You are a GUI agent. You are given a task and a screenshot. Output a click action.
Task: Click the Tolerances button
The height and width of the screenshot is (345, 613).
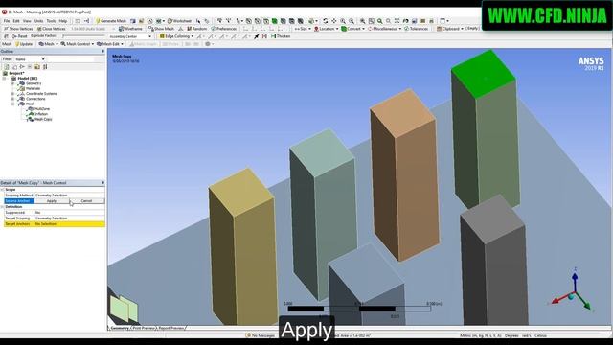(417, 29)
